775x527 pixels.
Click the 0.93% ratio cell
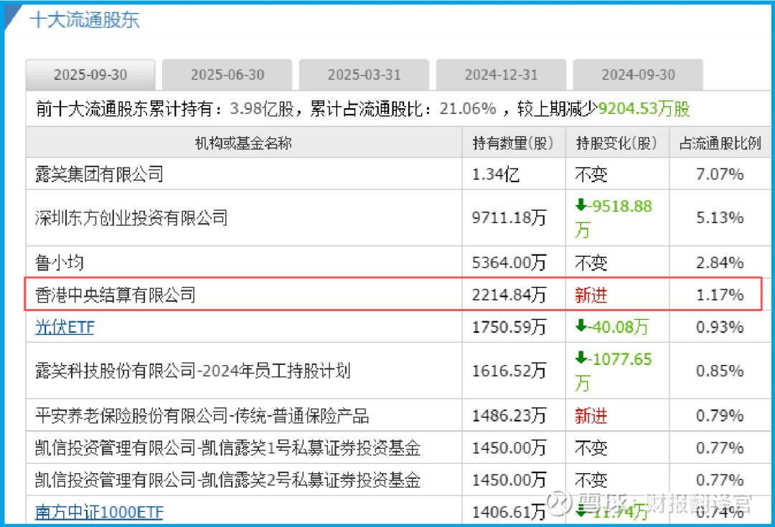pyautogui.click(x=720, y=327)
